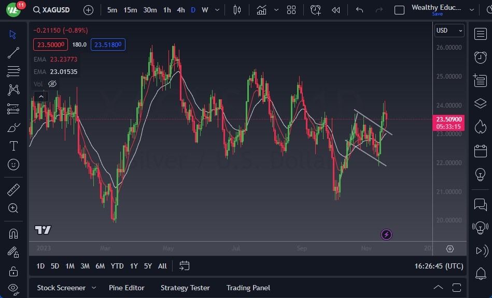Toggle lock all drawing tools
Screen dimensions: 492x298
[x=13, y=271]
